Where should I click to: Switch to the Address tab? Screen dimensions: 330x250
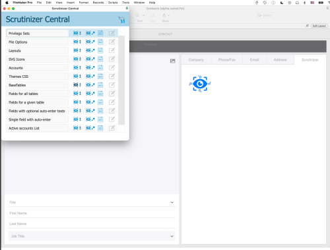coord(280,60)
